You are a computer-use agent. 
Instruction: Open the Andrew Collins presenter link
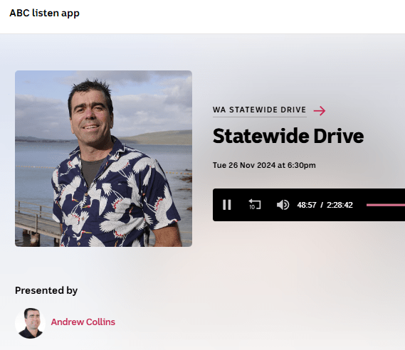coord(83,322)
